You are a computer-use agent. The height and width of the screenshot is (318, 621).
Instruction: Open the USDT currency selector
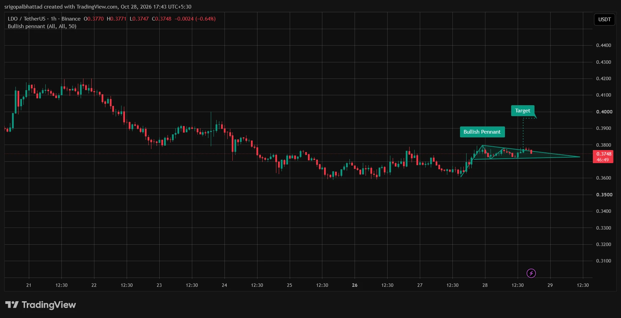(x=605, y=20)
